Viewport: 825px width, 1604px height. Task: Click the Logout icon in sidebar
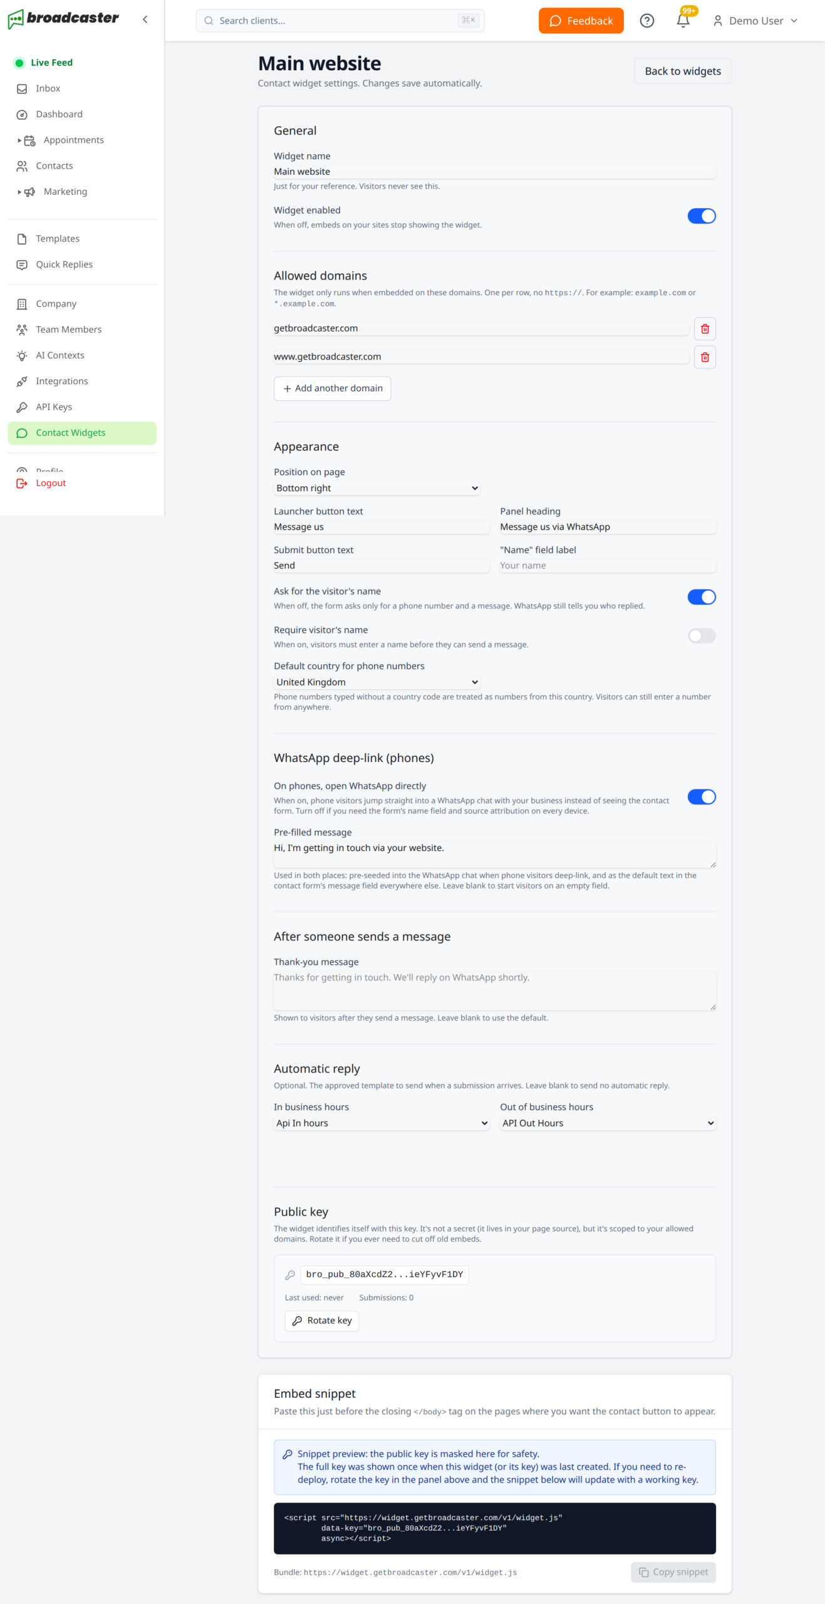pos(22,483)
